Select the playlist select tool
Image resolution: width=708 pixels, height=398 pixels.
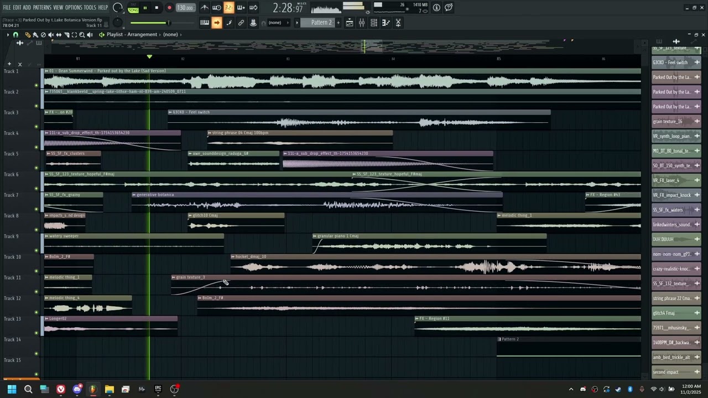pos(74,35)
